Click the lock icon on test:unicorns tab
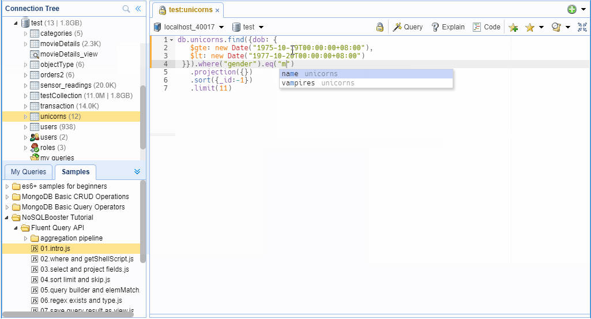 point(163,10)
